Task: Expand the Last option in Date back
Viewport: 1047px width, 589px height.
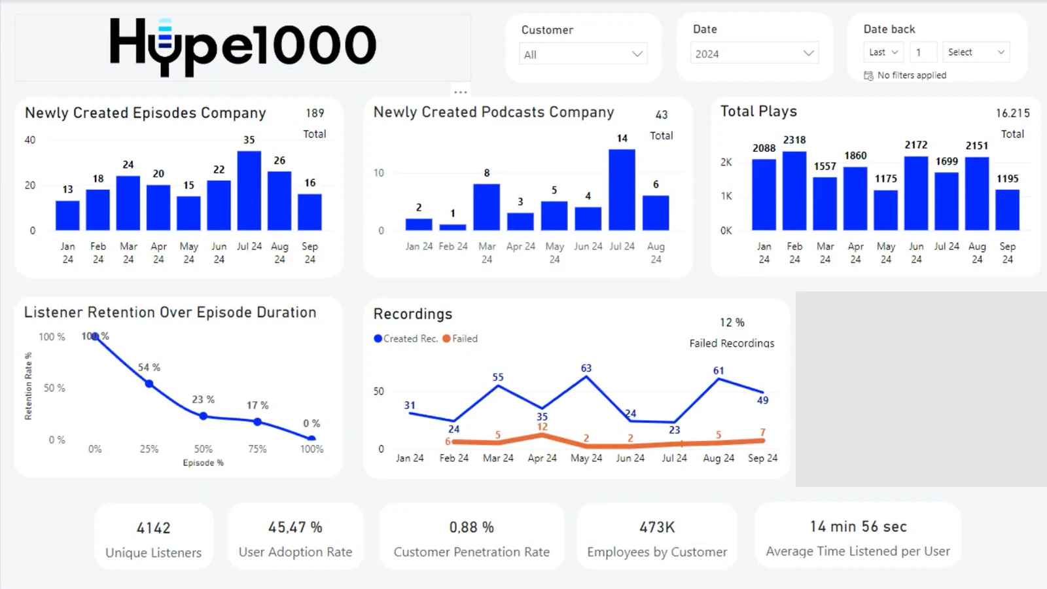Action: [x=884, y=52]
